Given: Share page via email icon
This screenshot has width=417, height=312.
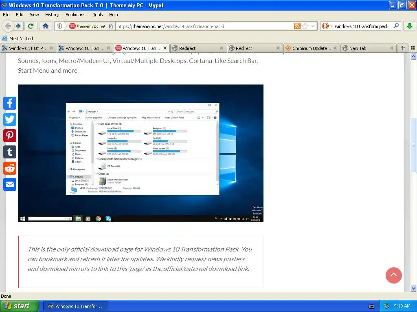Looking at the screenshot, I should [10, 184].
